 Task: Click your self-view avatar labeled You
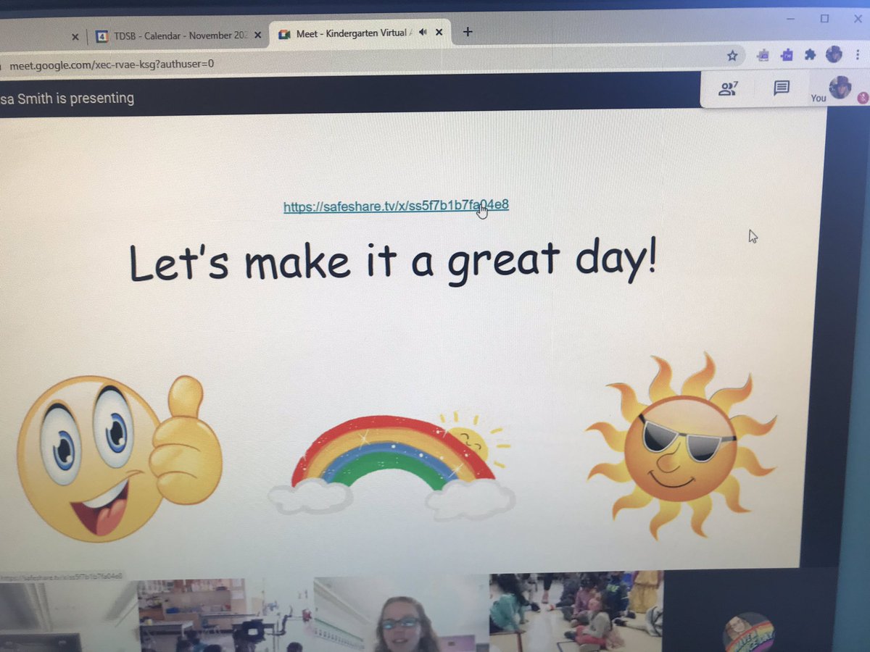(840, 87)
